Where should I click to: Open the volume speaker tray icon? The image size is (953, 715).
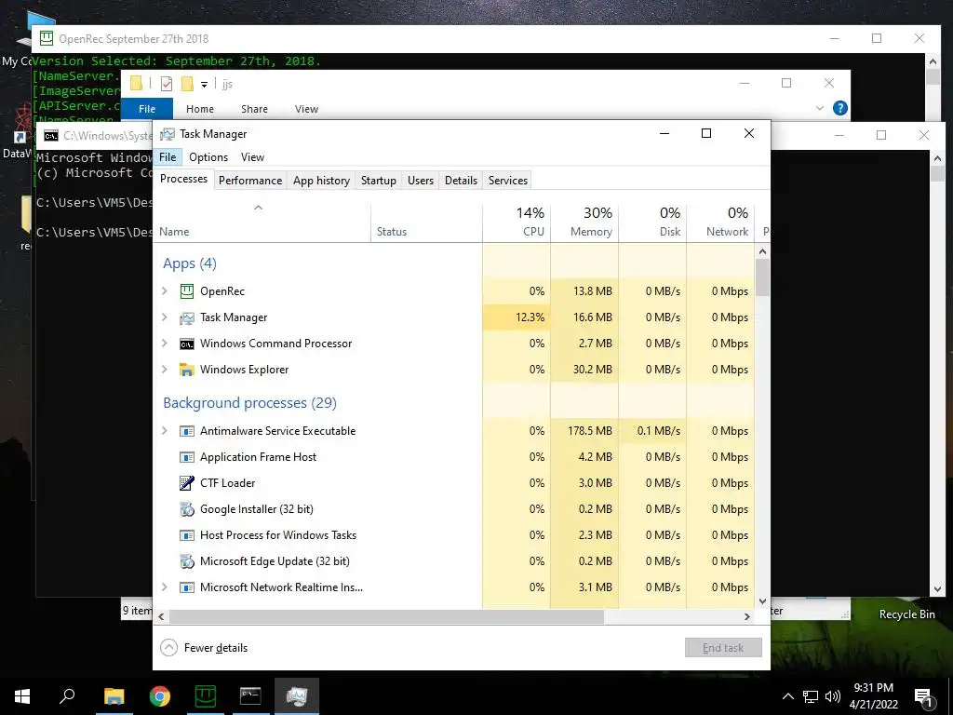[833, 696]
